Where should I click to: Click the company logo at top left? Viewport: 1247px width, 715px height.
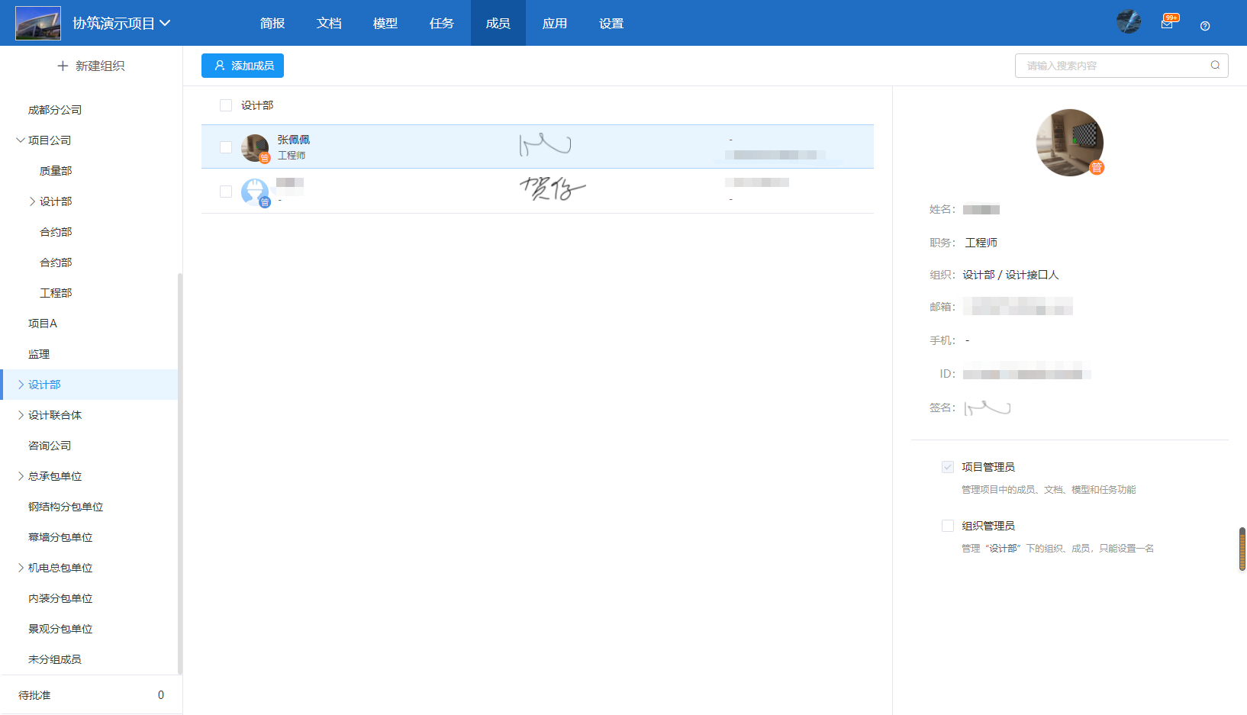coord(37,23)
